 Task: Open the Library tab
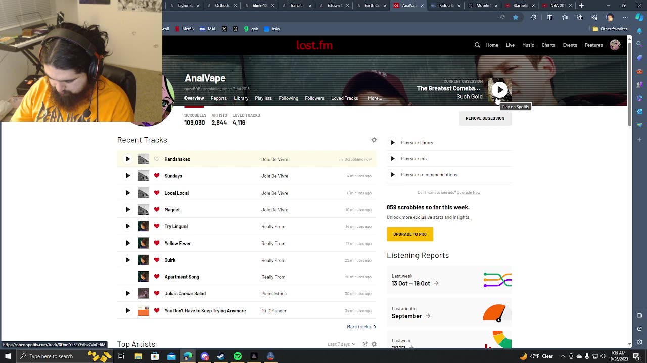tap(241, 98)
